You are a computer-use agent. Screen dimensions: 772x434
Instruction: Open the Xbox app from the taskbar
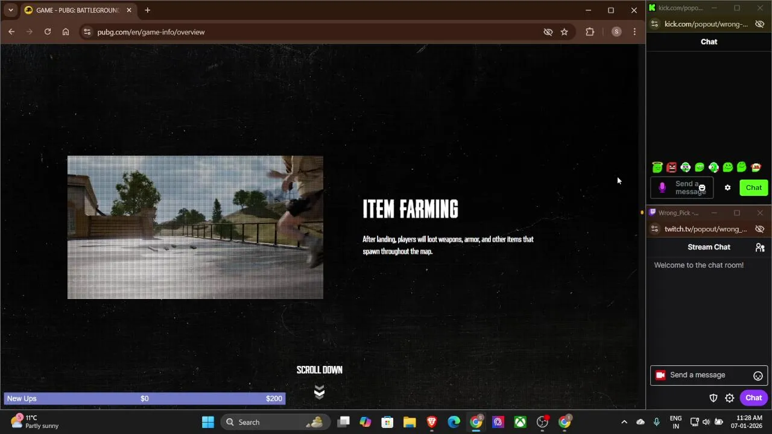[520, 422]
